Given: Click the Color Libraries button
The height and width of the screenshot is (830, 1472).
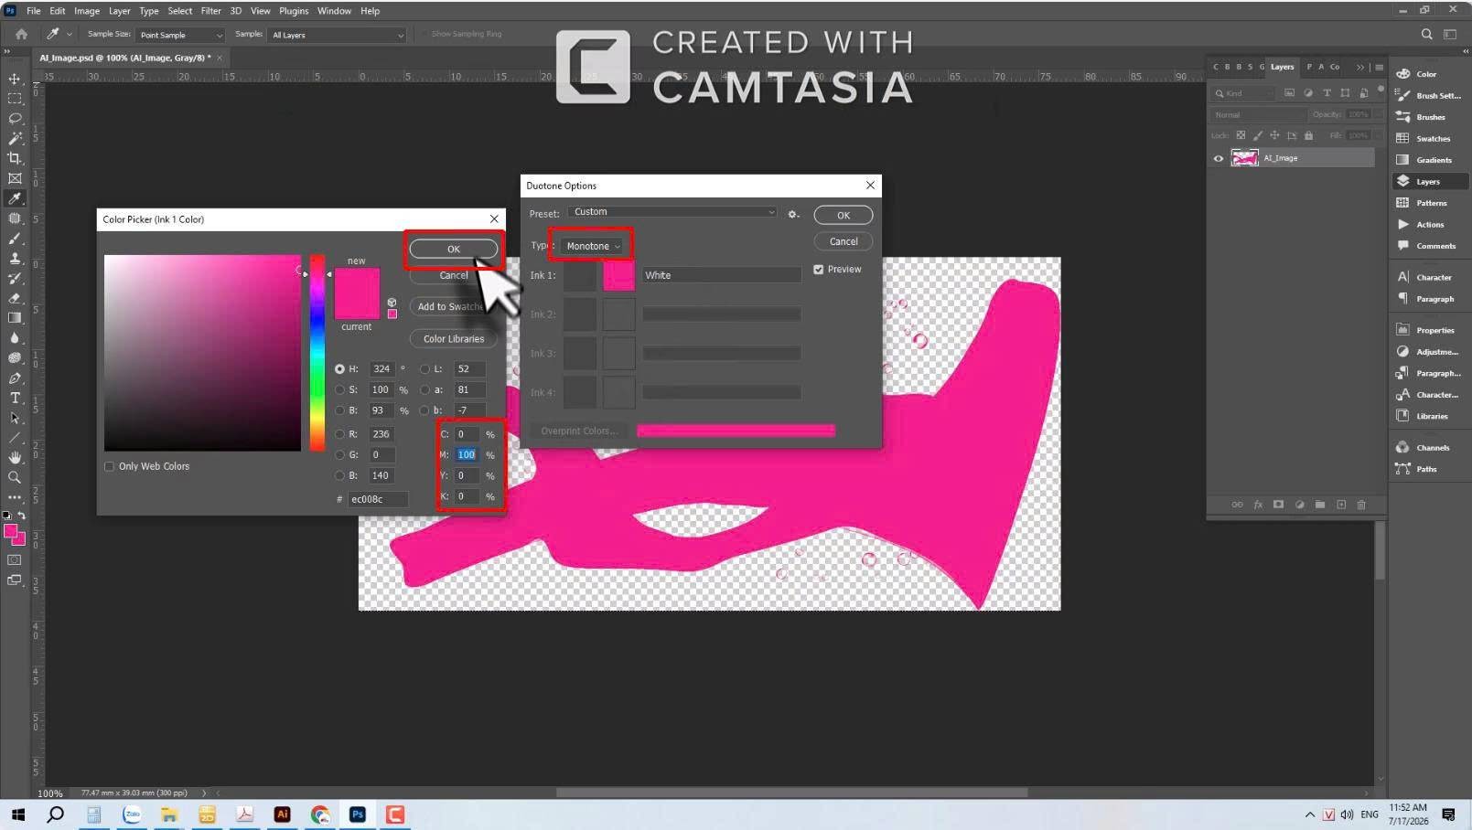Looking at the screenshot, I should [453, 338].
